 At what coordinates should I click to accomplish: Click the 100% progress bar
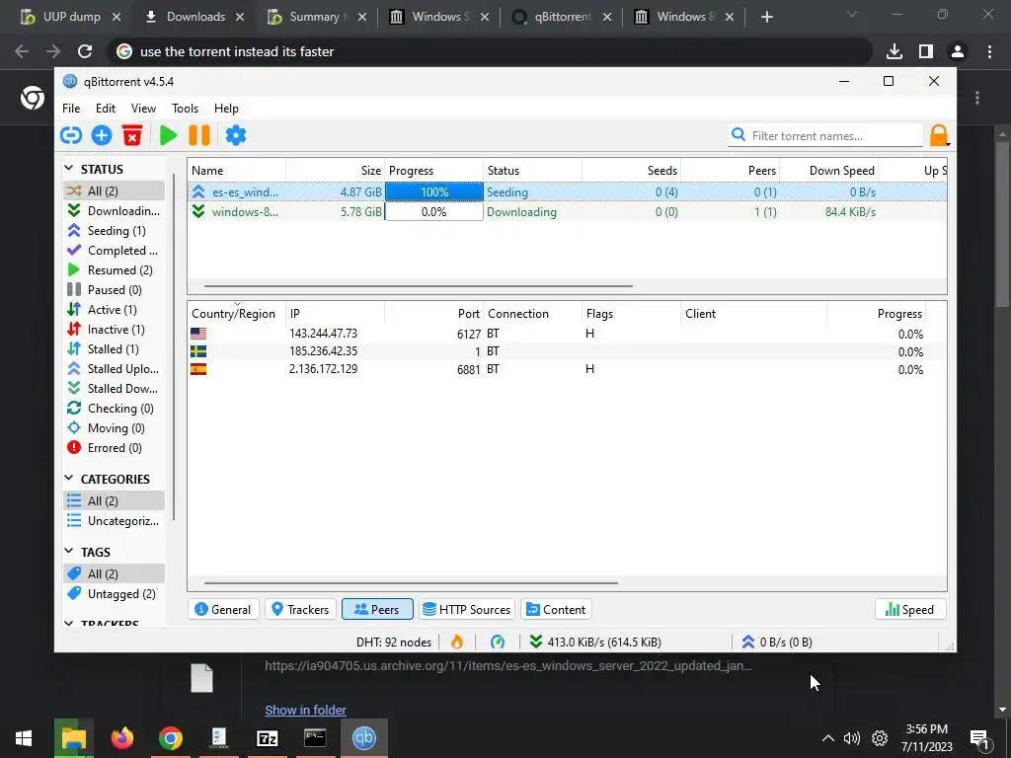[x=434, y=192]
